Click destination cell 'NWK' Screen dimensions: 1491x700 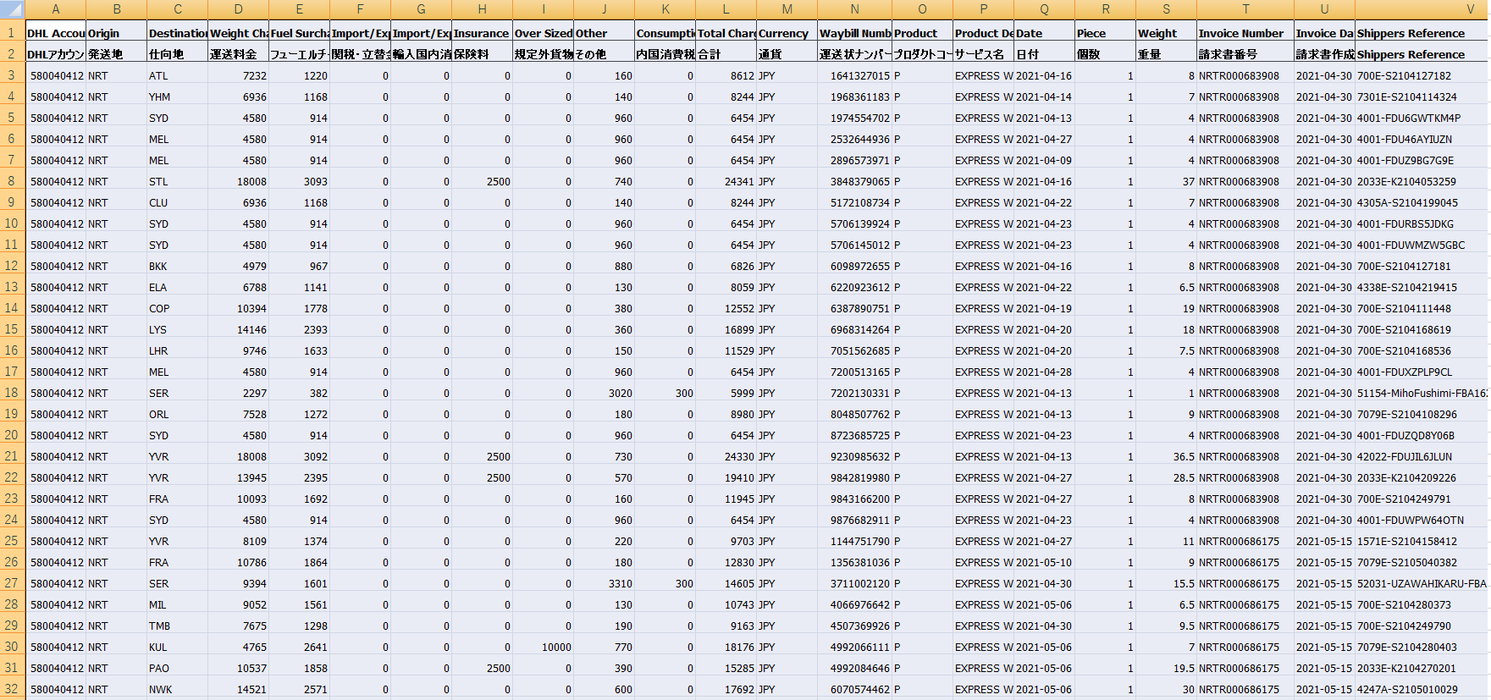[x=178, y=689]
